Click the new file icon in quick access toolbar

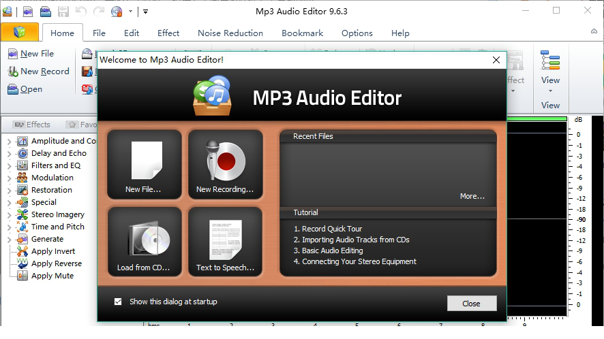(x=28, y=12)
